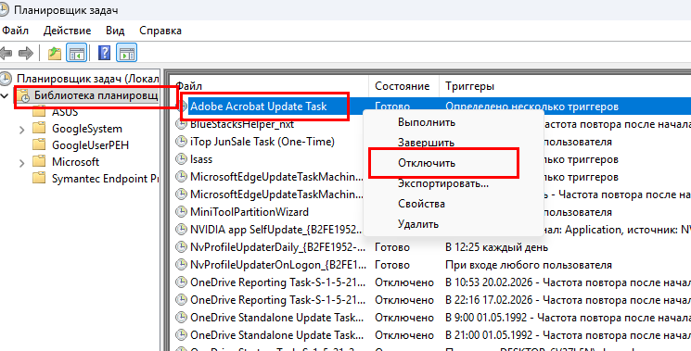Click the ASUS folder icon
691x351 pixels.
tap(39, 112)
